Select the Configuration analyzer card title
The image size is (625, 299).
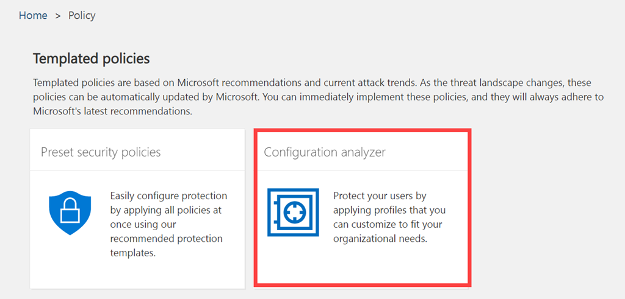(x=325, y=152)
